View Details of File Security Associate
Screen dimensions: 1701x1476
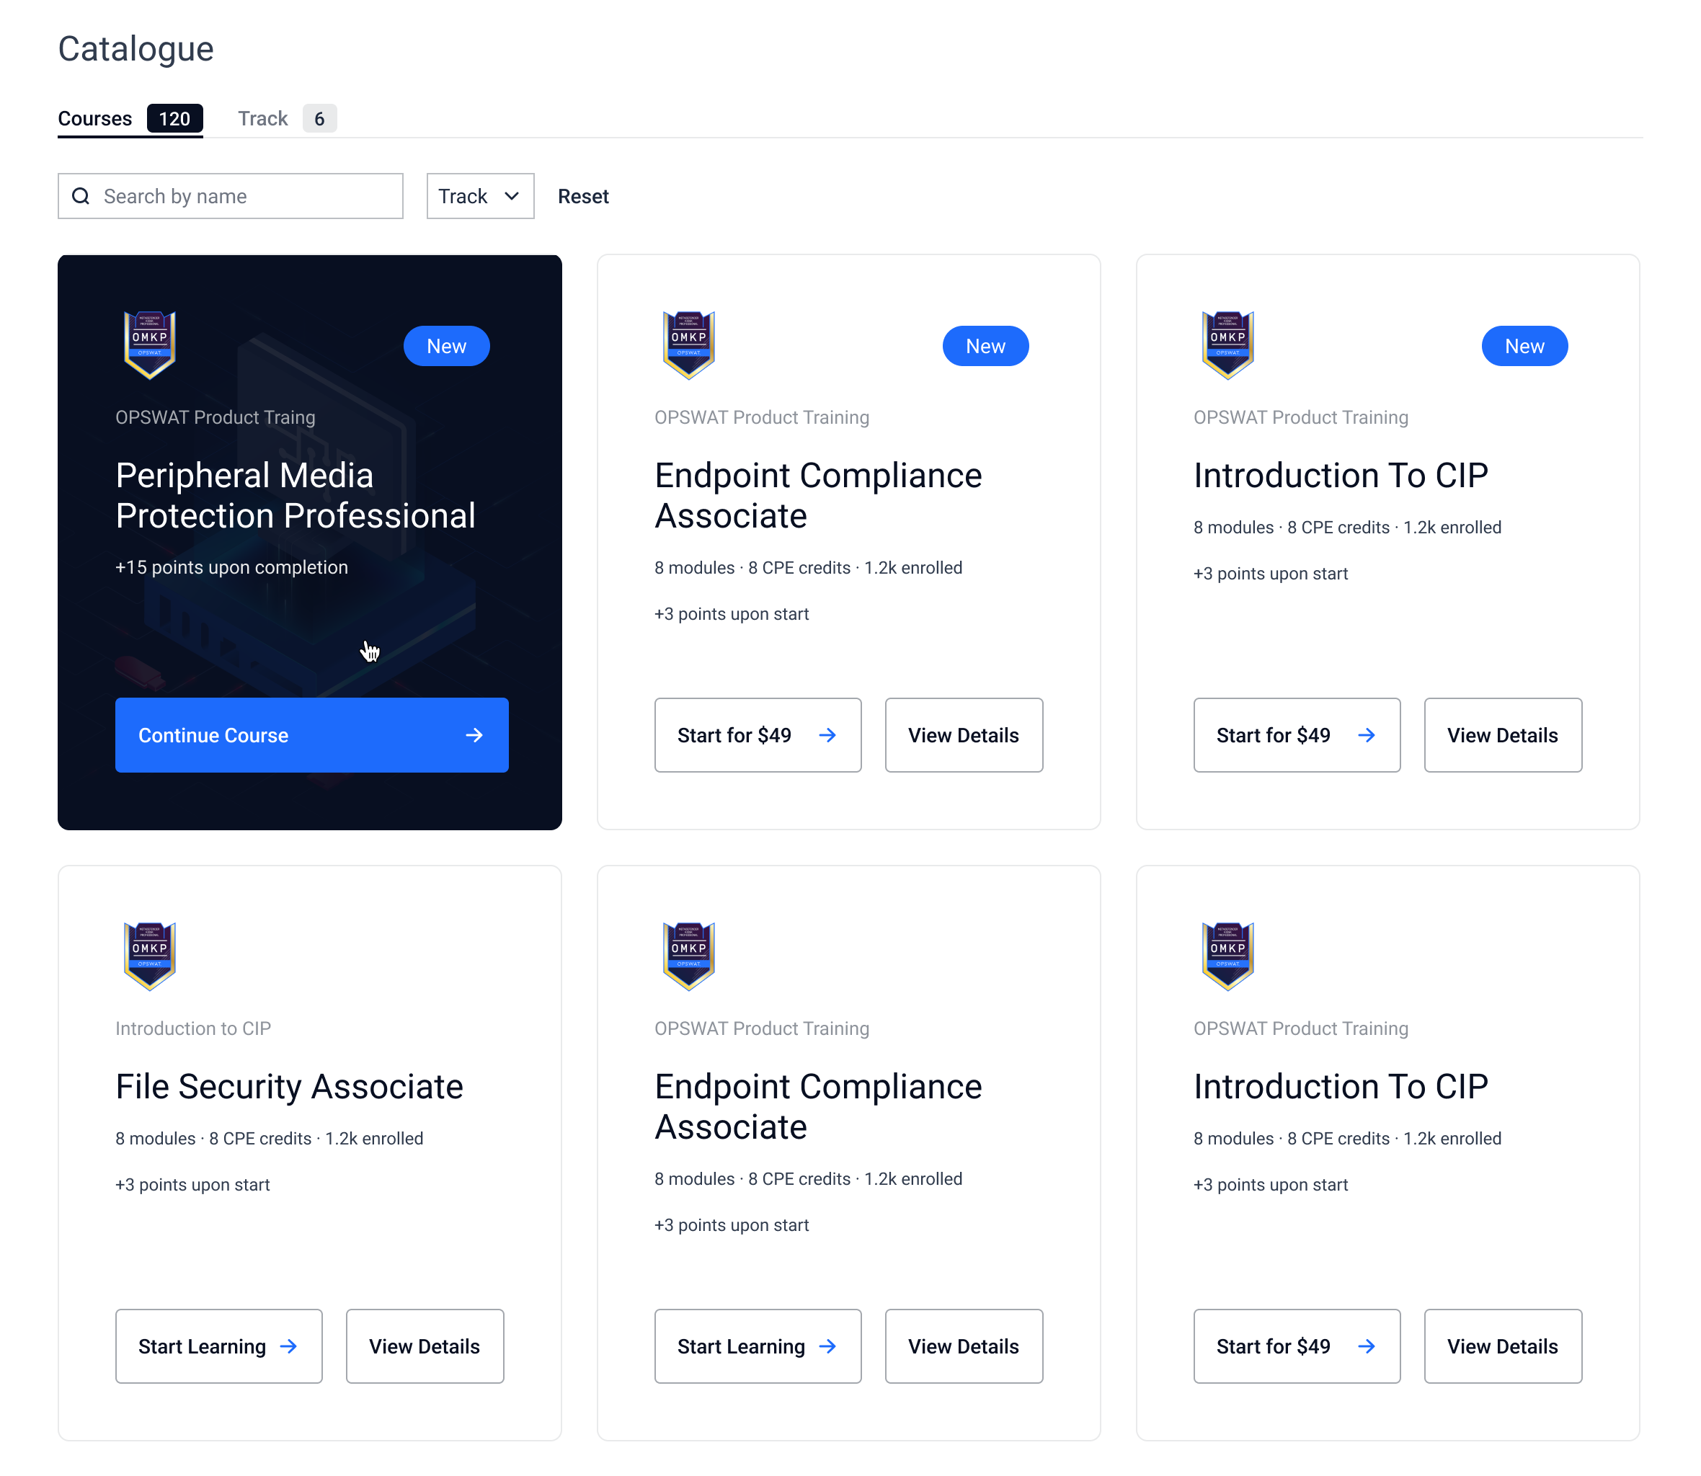coord(425,1347)
